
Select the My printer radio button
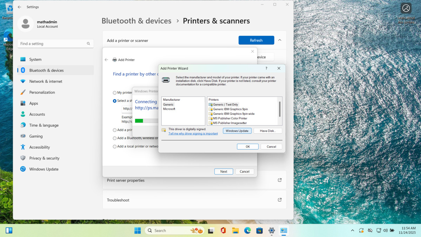[x=114, y=92]
